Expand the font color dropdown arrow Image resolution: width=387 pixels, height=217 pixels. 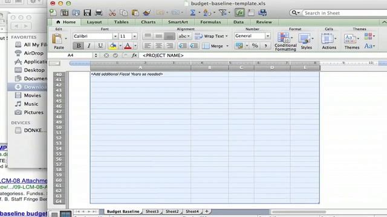point(135,46)
